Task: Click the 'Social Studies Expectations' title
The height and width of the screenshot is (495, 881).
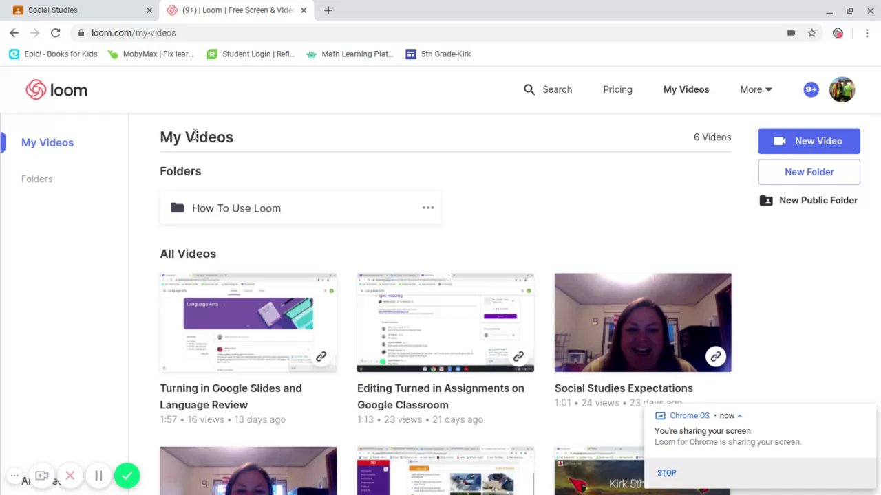Action: 624,388
